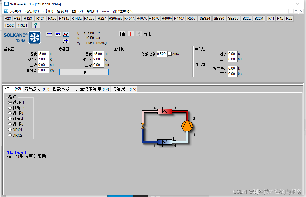Select refrigerant R13B1
Image resolution: width=306 pixels, height=197 pixels.
(x=22, y=25)
